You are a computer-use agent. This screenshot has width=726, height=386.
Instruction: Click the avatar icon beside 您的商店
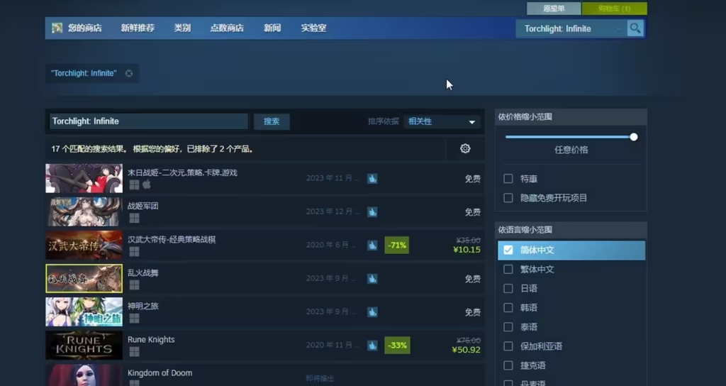click(57, 28)
